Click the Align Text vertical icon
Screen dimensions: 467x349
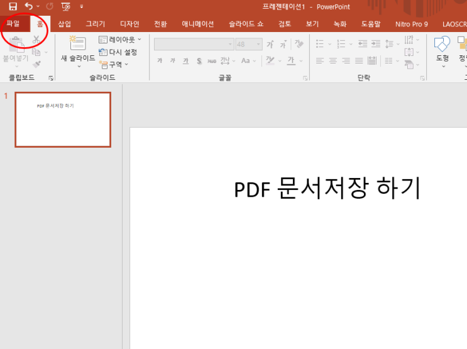click(409, 52)
